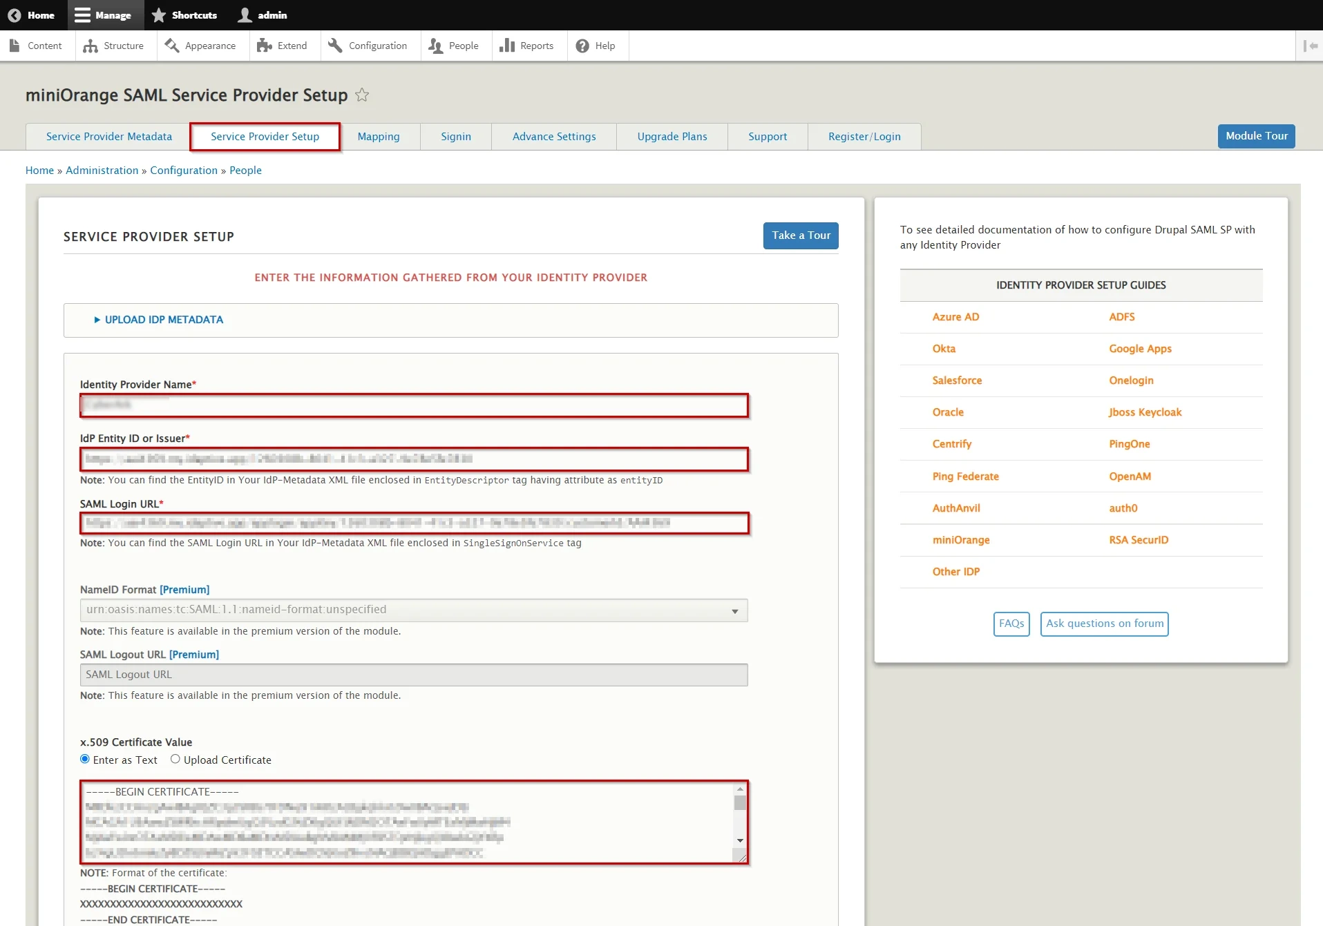Open the Shortcuts star icon
The height and width of the screenshot is (926, 1323).
(159, 15)
